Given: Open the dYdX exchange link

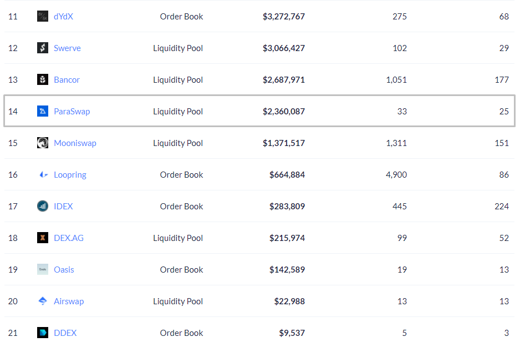Looking at the screenshot, I should 63,17.
